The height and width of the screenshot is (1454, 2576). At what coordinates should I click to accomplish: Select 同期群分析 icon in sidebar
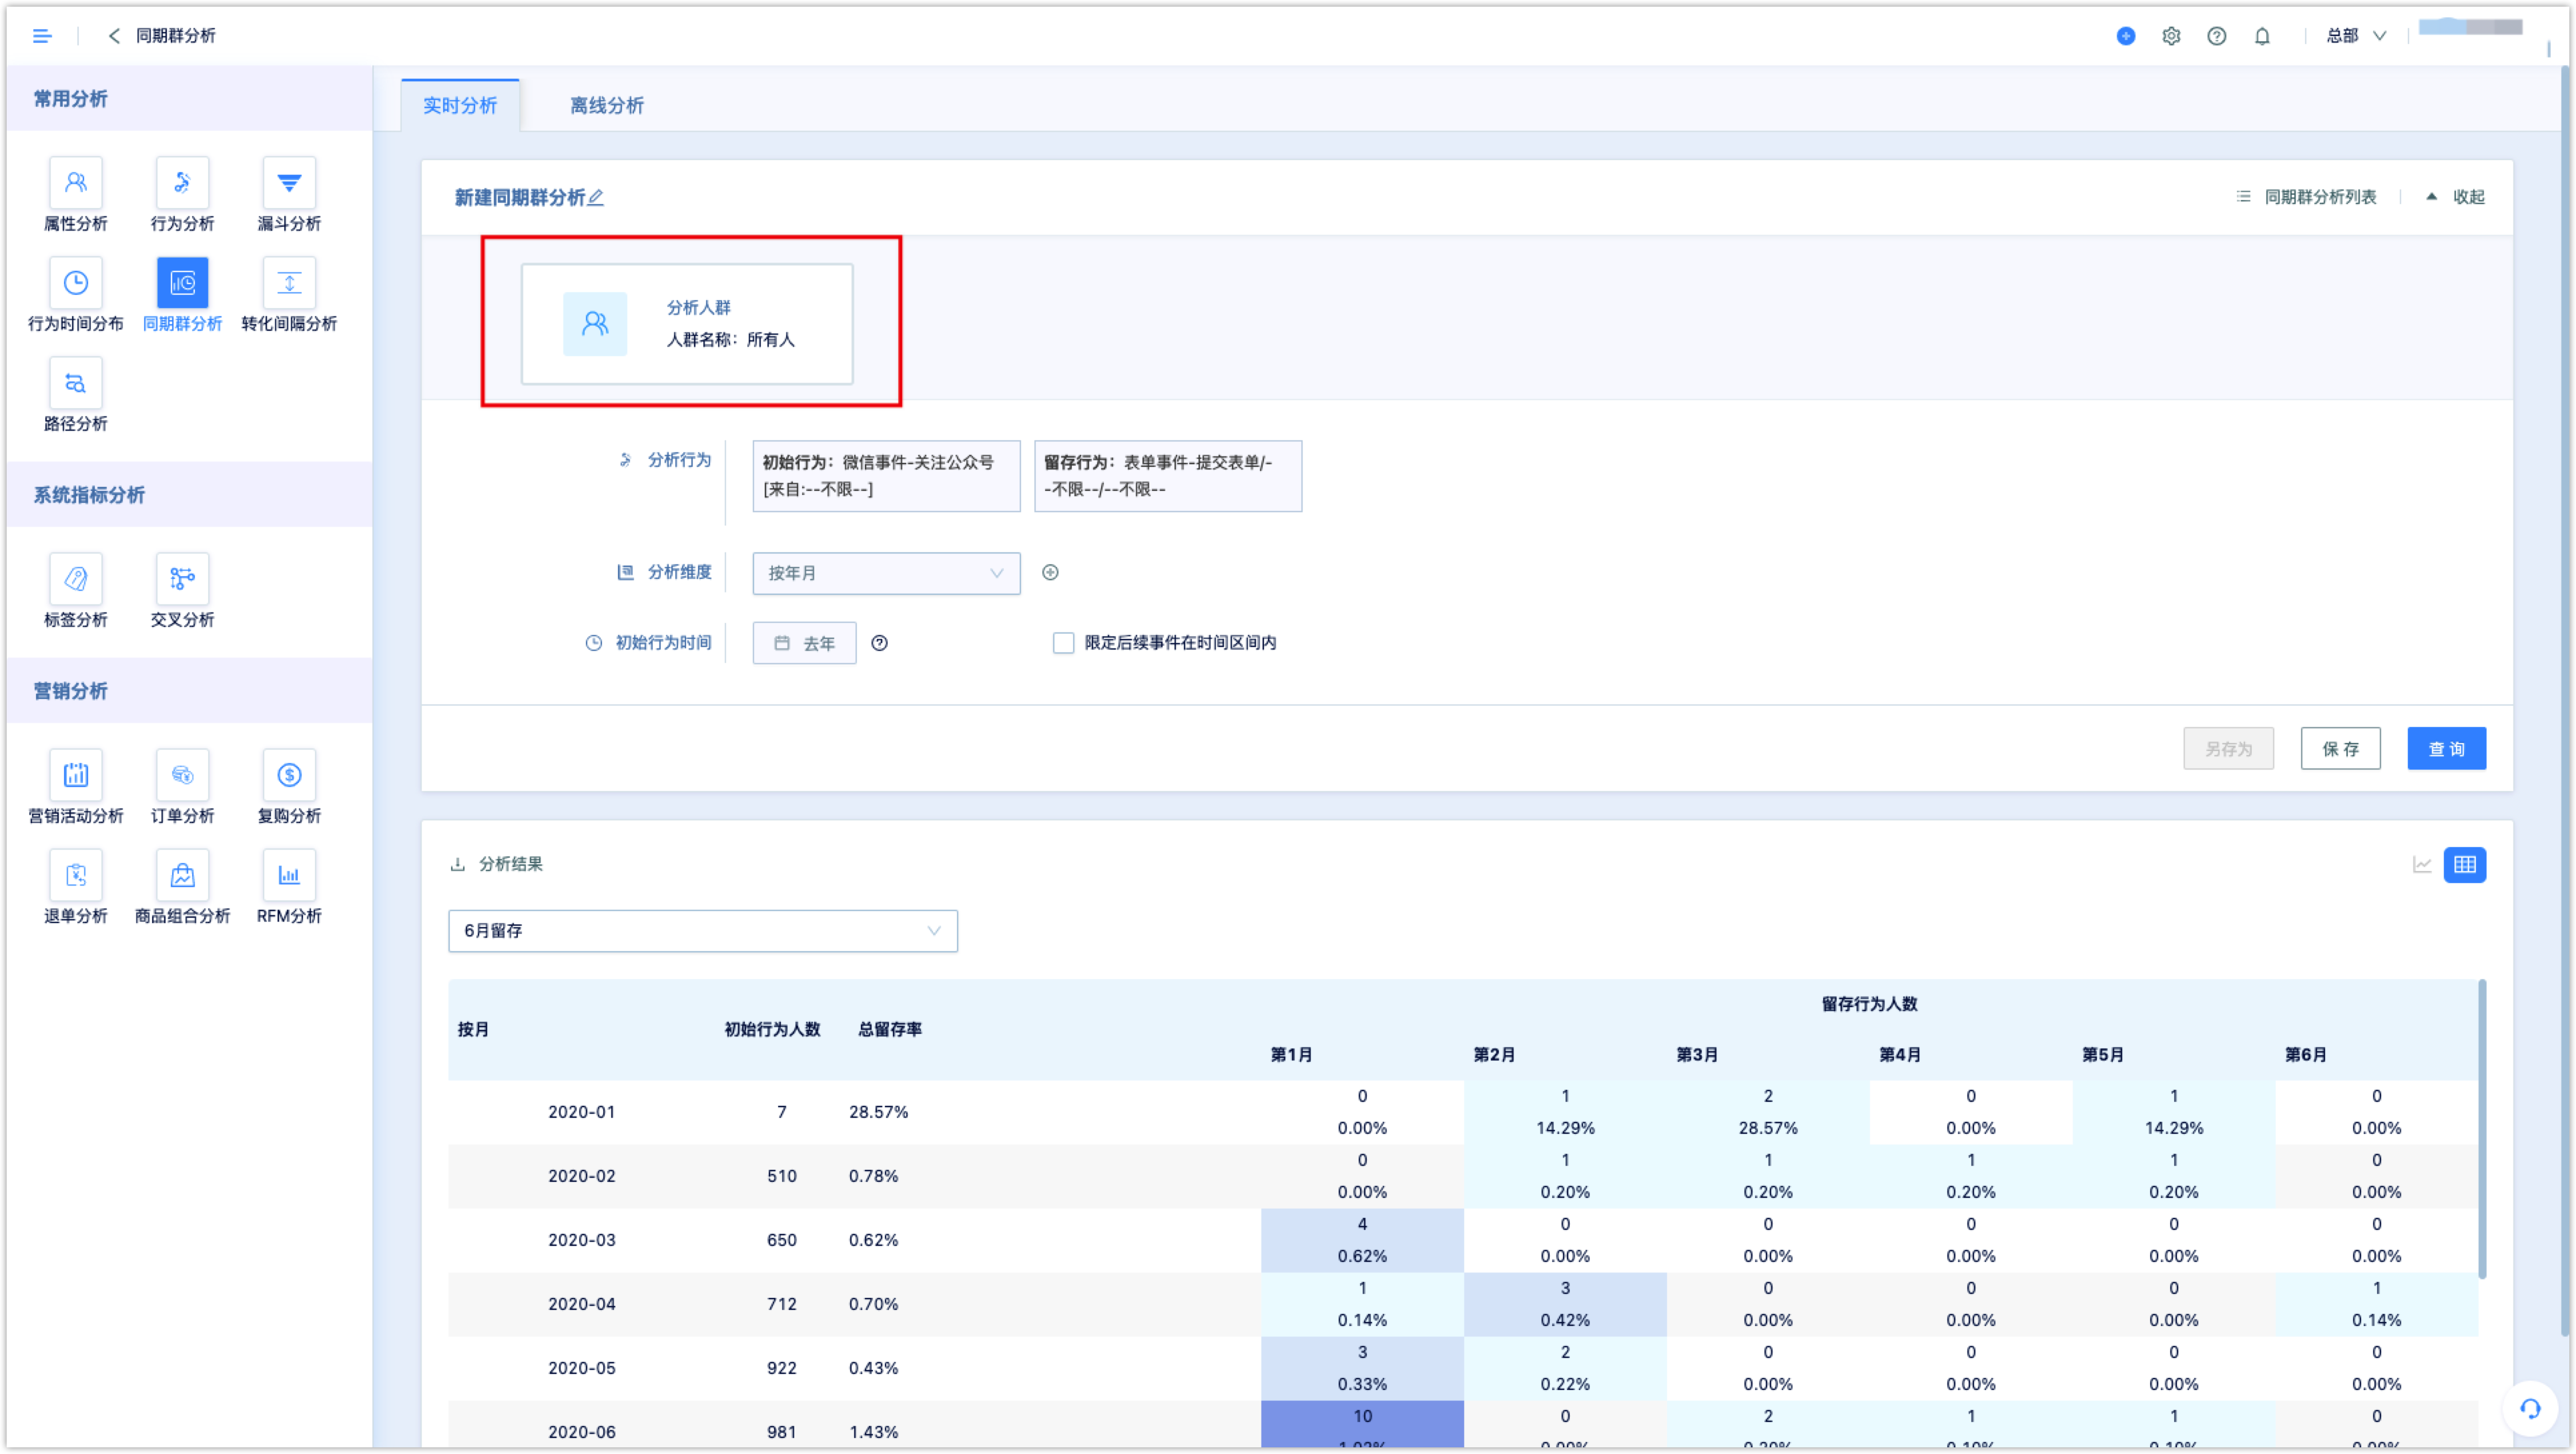182,283
